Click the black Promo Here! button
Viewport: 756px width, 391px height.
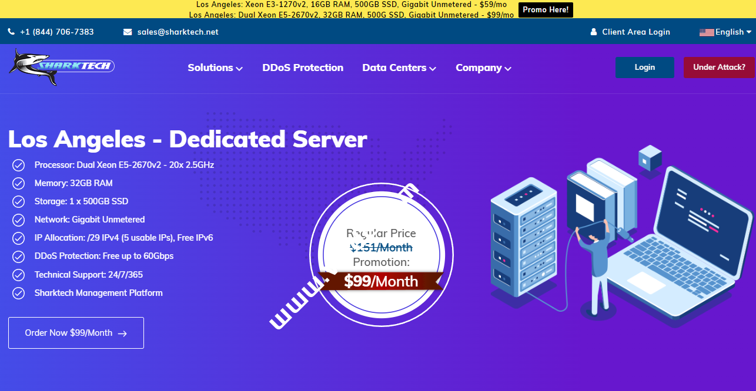[x=546, y=10]
